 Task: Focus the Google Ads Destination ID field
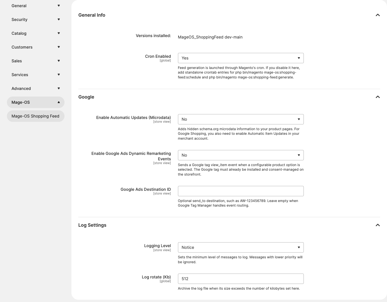(x=241, y=191)
